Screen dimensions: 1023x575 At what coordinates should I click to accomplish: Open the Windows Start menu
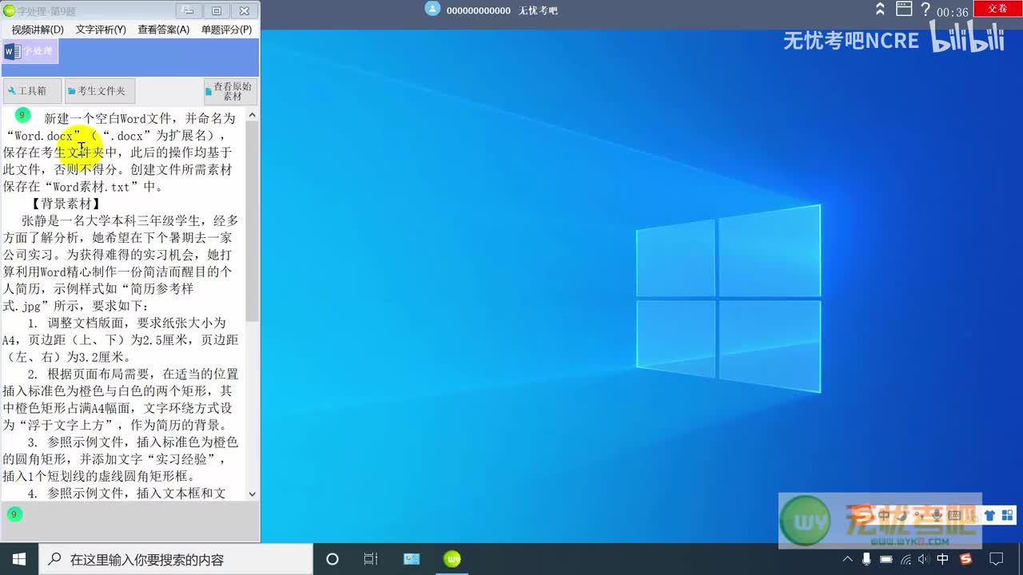tap(19, 559)
